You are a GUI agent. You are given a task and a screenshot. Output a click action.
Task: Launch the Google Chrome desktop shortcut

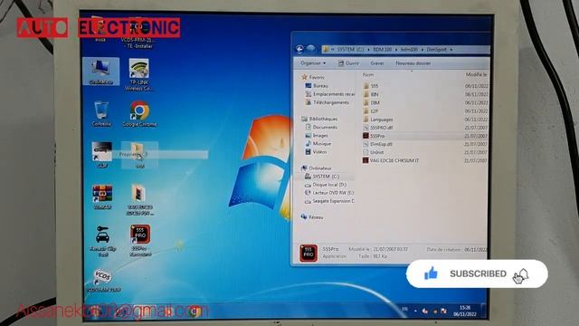click(x=139, y=114)
